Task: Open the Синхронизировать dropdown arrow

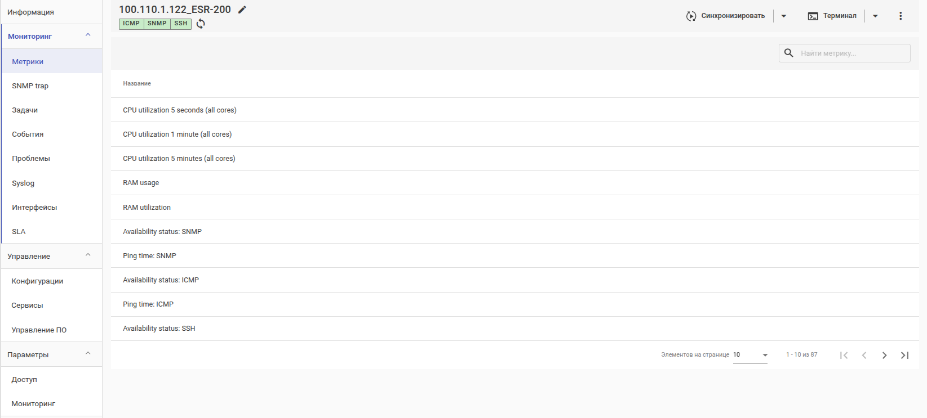Action: (784, 16)
